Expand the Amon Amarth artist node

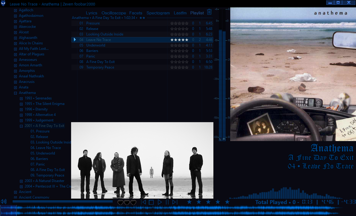(x=15, y=65)
